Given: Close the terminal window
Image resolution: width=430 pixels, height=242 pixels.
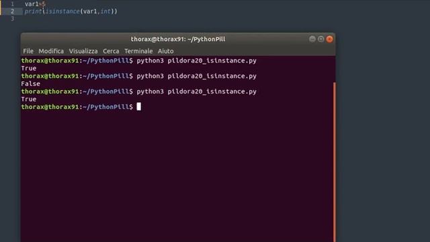Looking at the screenshot, I should click(330, 39).
